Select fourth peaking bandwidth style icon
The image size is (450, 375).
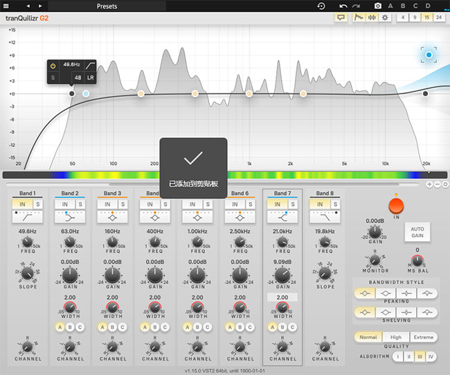point(427,293)
